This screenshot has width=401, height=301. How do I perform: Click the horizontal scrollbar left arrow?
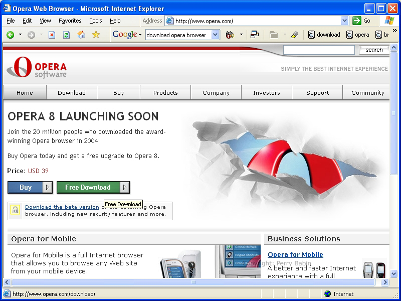pos(7,282)
